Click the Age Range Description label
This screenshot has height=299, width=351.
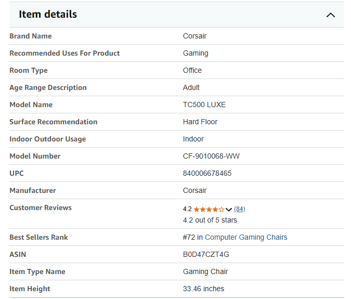click(48, 88)
